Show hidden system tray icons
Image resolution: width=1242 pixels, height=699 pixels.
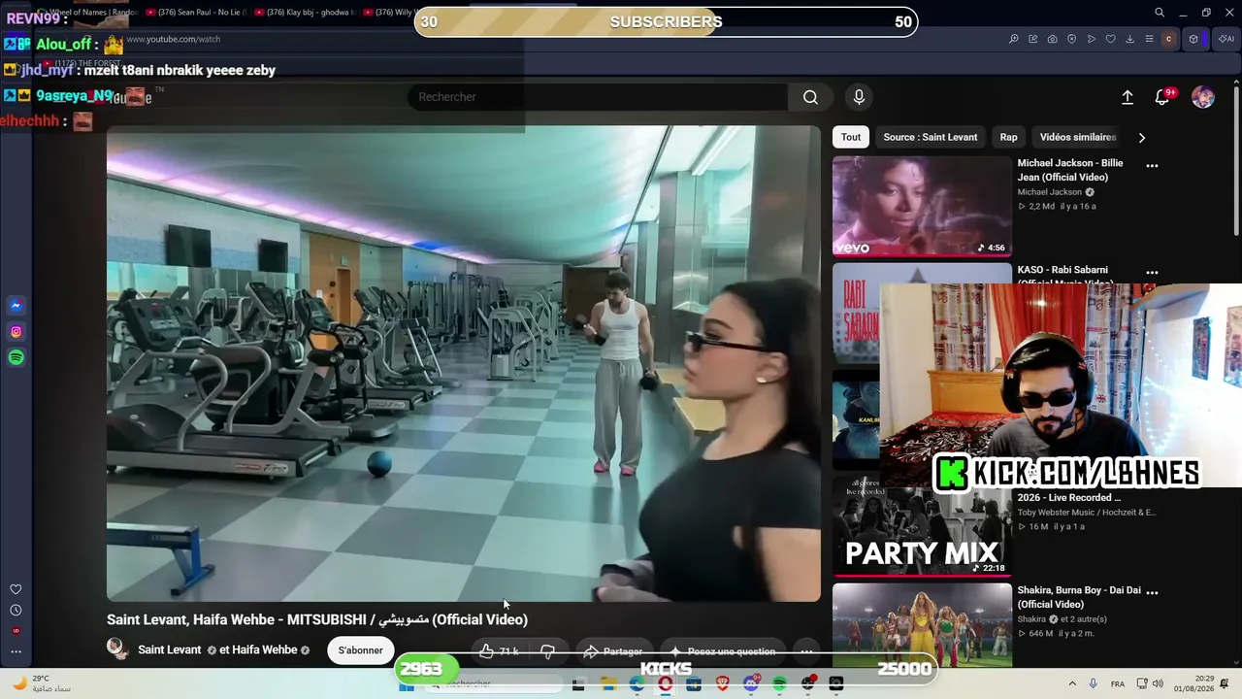pos(1072,683)
